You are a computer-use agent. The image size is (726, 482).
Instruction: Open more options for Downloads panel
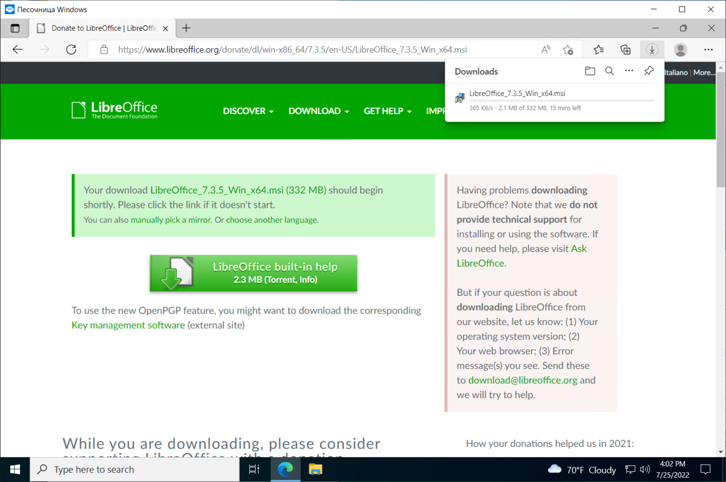tap(629, 71)
